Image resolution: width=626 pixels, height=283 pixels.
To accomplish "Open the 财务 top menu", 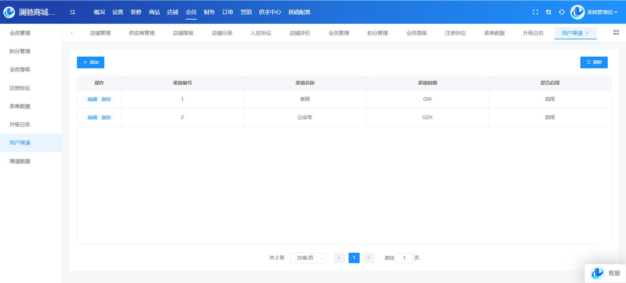I will coord(209,12).
